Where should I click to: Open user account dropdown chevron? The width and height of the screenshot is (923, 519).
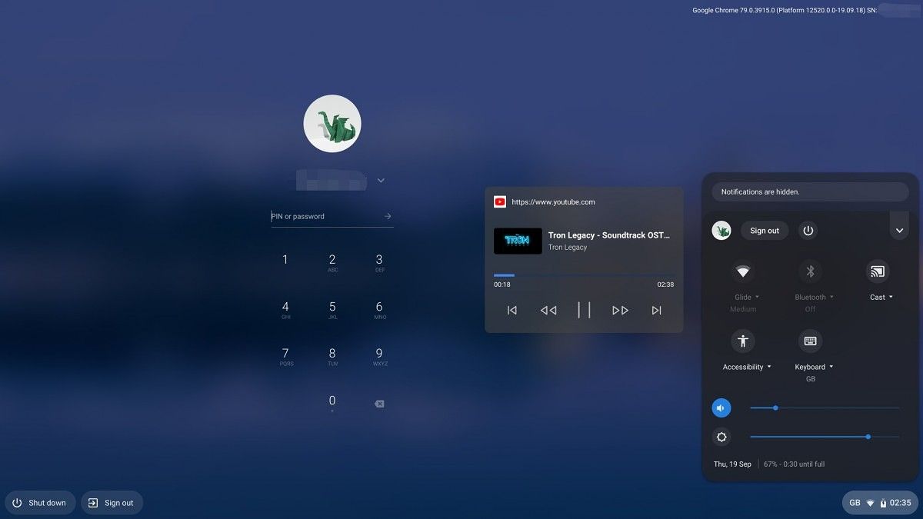click(381, 181)
